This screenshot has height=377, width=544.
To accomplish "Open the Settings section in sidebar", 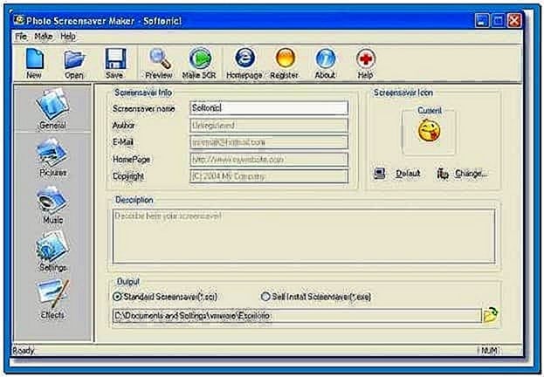I will [x=52, y=252].
